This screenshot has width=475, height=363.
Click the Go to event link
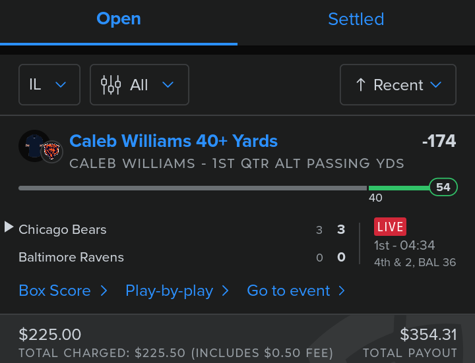click(288, 291)
